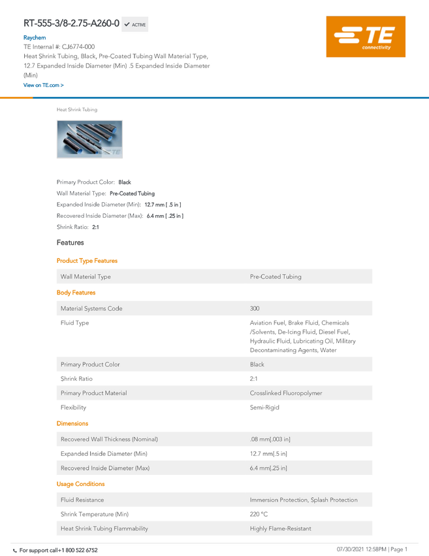Screen dimensions: 429x556
Task: Select the part number RT-555-3/8-2.75-A260-0 title
Action: 72,24
